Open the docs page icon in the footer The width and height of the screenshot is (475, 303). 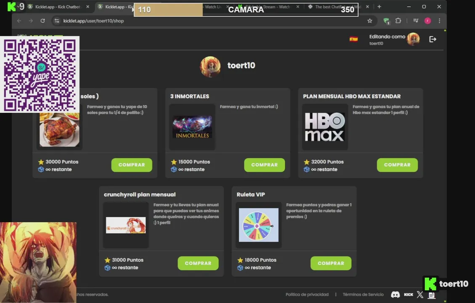pyautogui.click(x=431, y=295)
